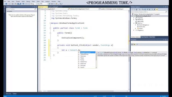Click the Save icon in toolbar

[18, 4]
